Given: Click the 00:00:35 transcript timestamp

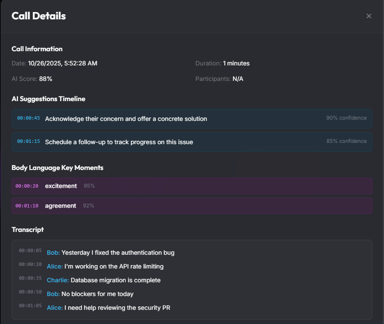Looking at the screenshot, I should point(30,278).
